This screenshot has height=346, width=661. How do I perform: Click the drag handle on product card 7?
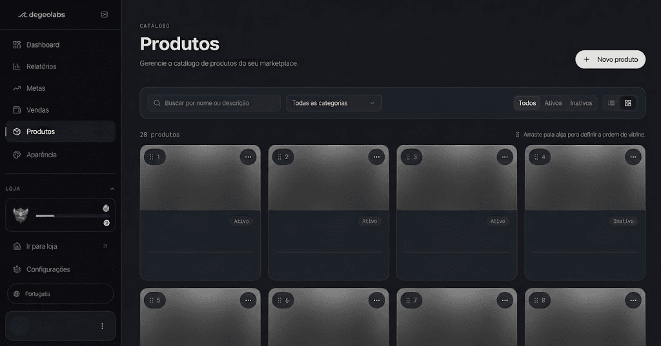[408, 300]
